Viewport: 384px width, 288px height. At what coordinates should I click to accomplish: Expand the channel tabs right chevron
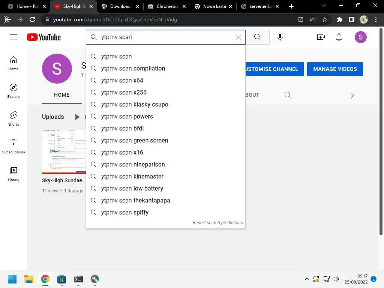[352, 95]
